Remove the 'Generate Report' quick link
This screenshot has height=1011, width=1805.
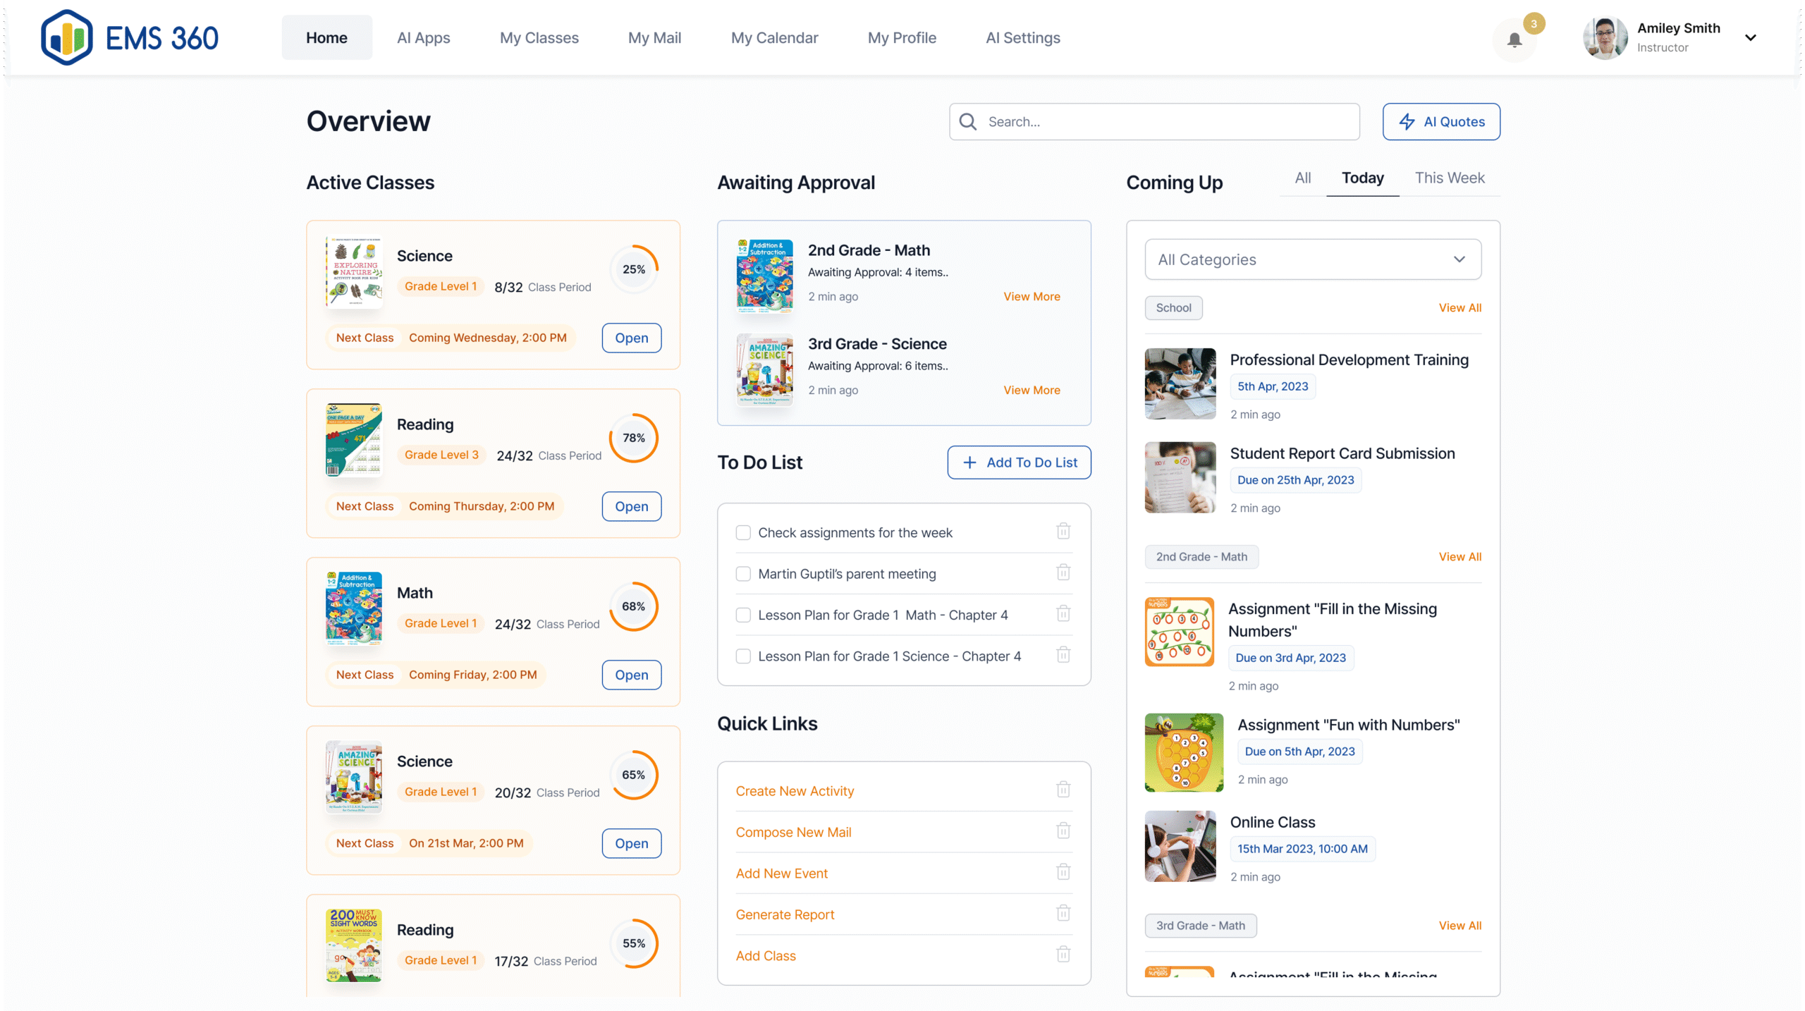pyautogui.click(x=1063, y=914)
